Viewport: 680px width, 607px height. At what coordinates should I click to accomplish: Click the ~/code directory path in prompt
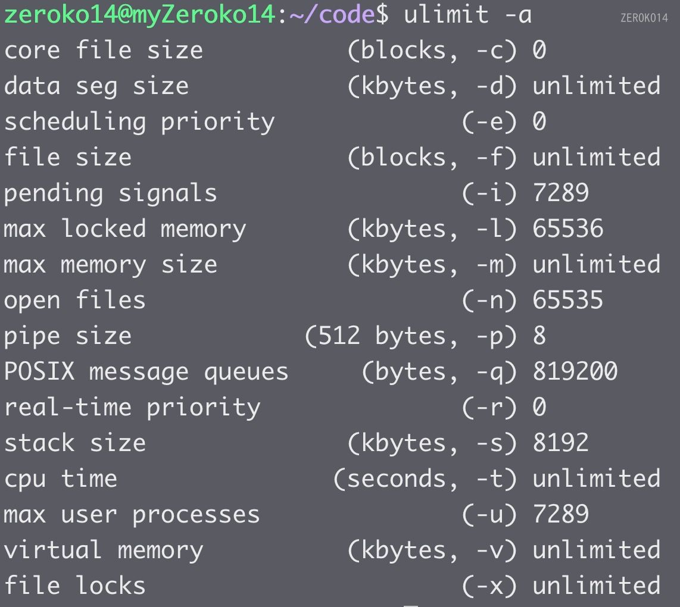click(332, 14)
